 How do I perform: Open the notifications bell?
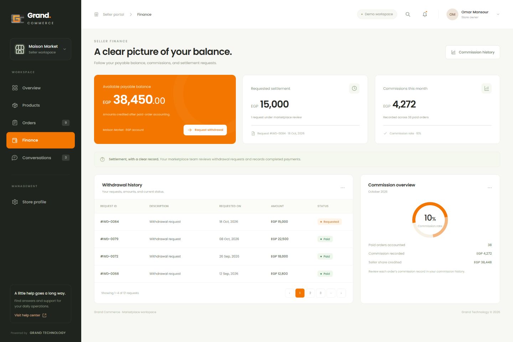pyautogui.click(x=425, y=14)
